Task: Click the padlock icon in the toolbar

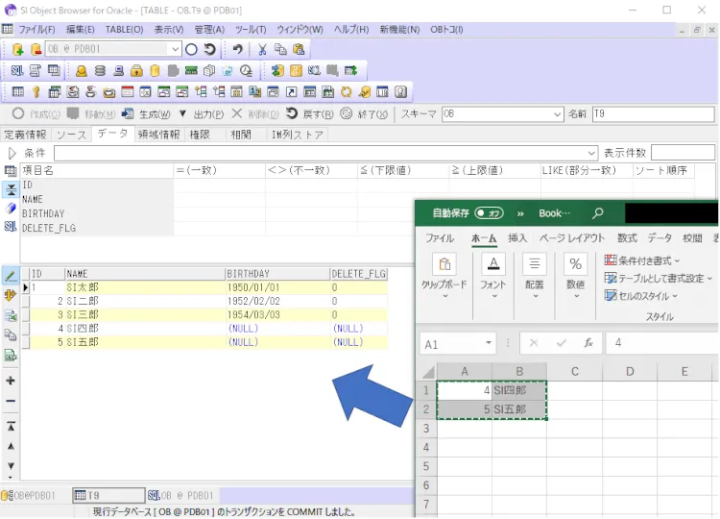Action: pos(136,70)
